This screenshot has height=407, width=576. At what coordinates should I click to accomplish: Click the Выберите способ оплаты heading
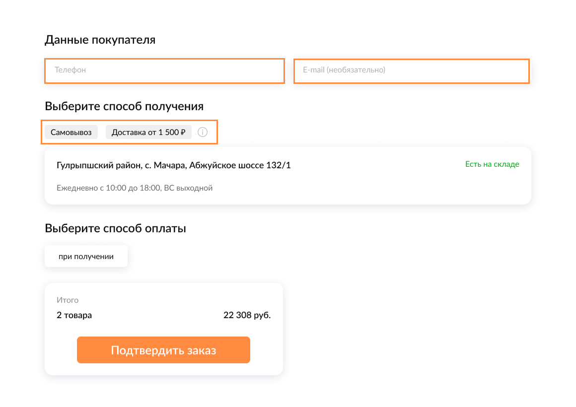tap(115, 229)
